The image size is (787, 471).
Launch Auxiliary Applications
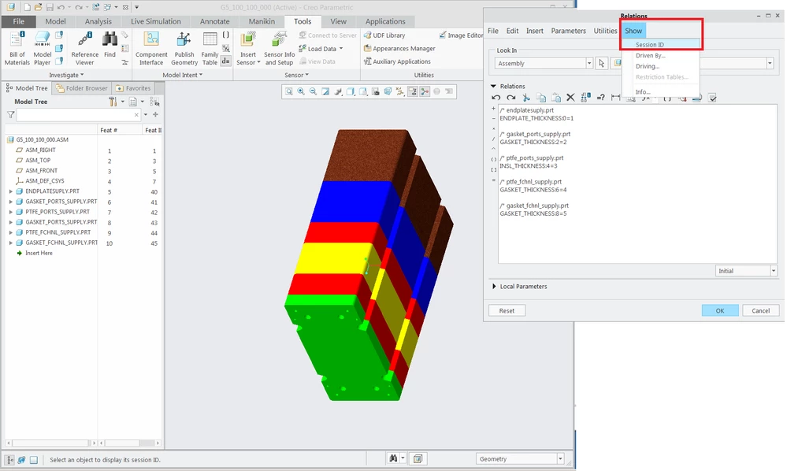point(397,61)
